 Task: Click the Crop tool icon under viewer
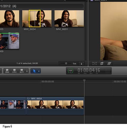pos(102,63)
